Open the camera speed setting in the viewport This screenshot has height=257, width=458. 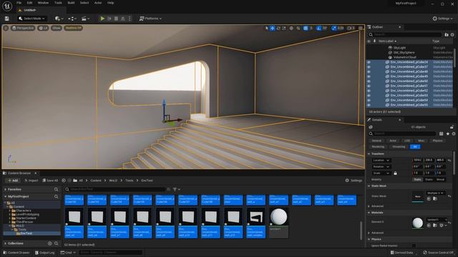(351, 29)
